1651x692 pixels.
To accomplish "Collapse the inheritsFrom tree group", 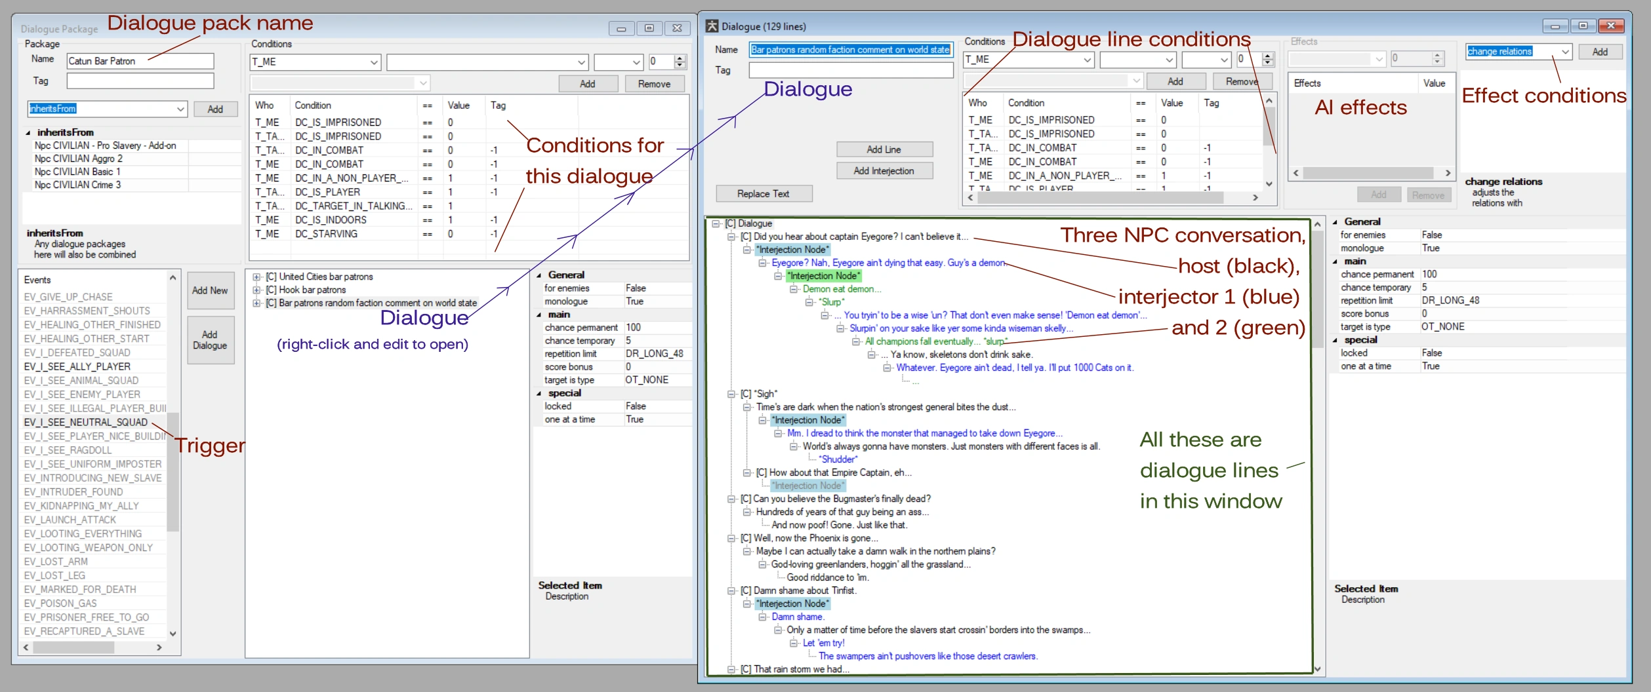I will pos(28,132).
